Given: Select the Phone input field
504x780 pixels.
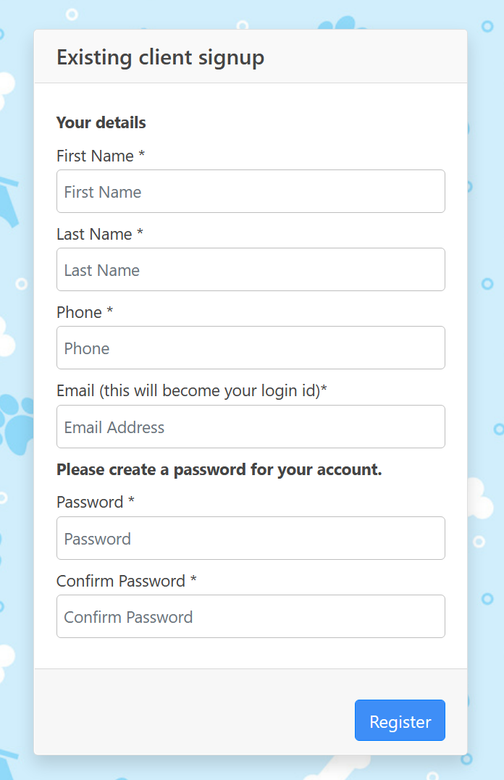Looking at the screenshot, I should tap(251, 348).
